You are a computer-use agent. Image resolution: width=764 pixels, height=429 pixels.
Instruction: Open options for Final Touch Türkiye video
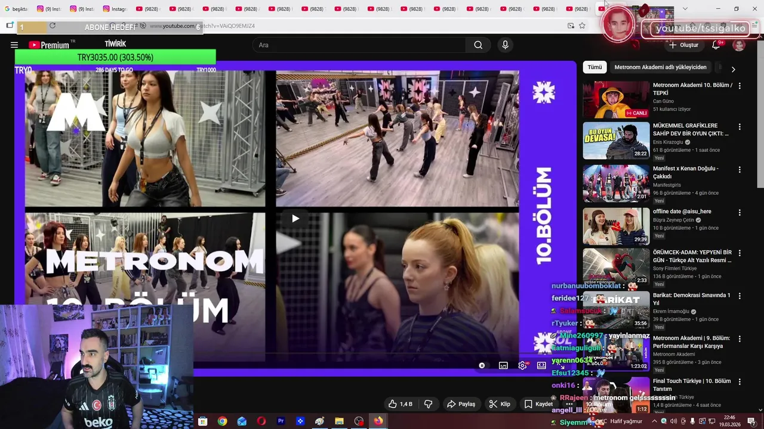(740, 382)
